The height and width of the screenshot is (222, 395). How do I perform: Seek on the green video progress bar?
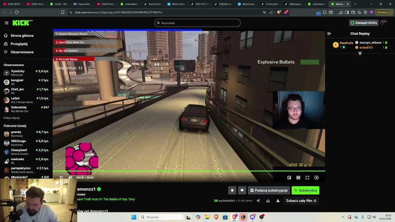tap(189, 171)
